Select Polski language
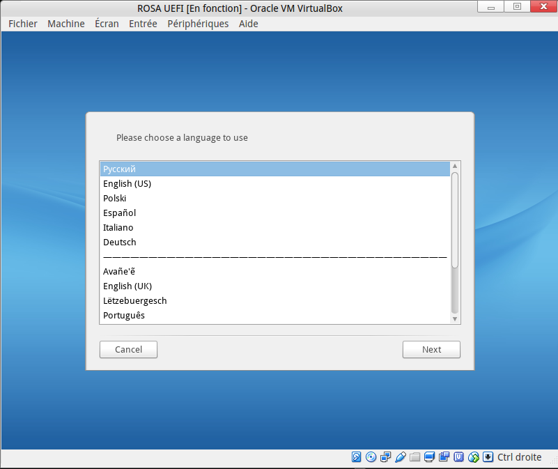558x469 pixels. 275,198
